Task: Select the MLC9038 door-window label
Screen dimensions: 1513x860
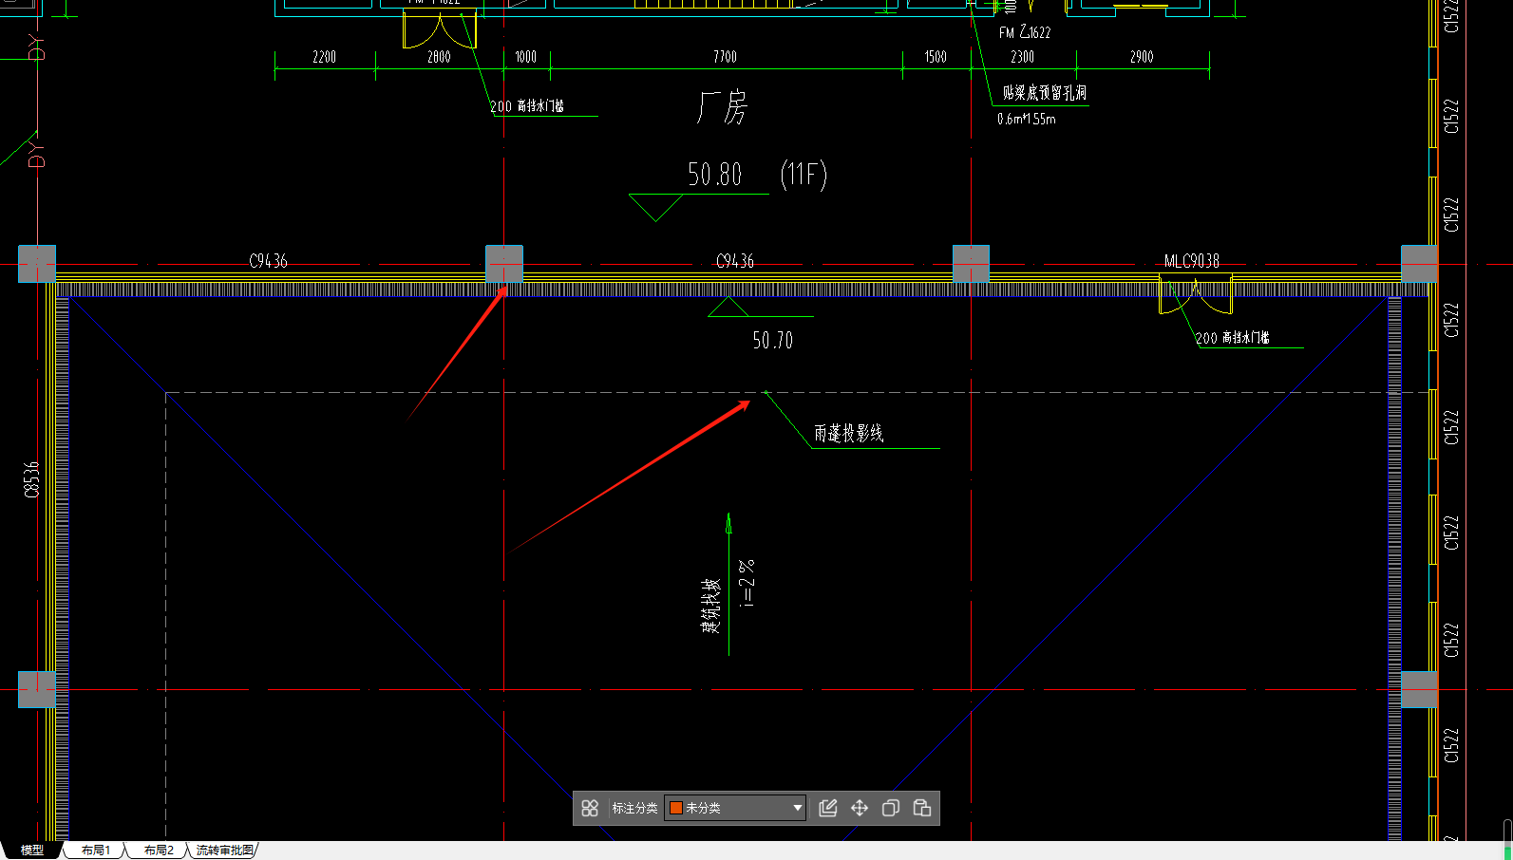Action: (1192, 261)
